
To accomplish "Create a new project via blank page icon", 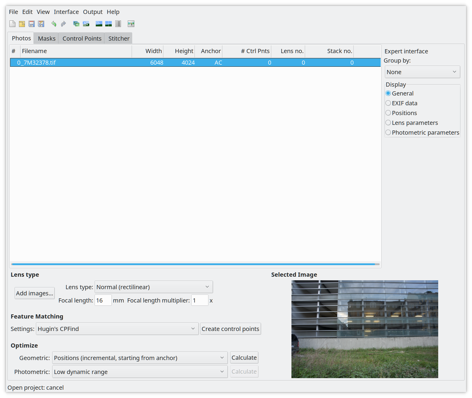I will point(12,24).
